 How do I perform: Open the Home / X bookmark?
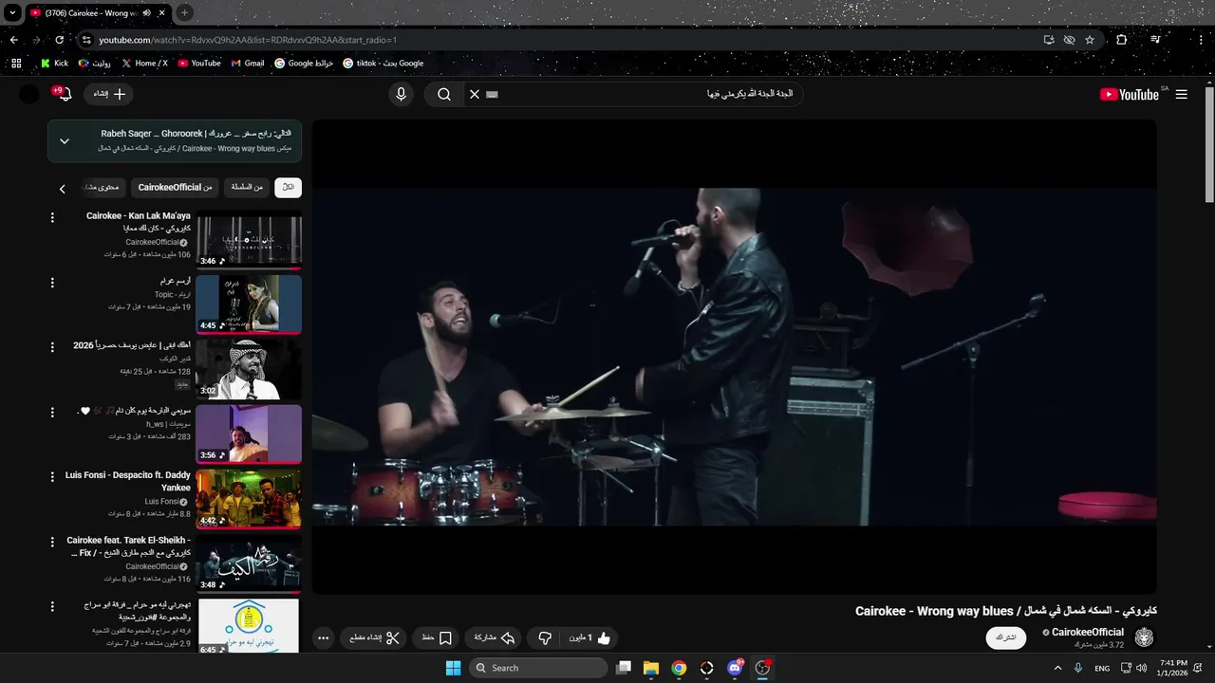click(144, 64)
